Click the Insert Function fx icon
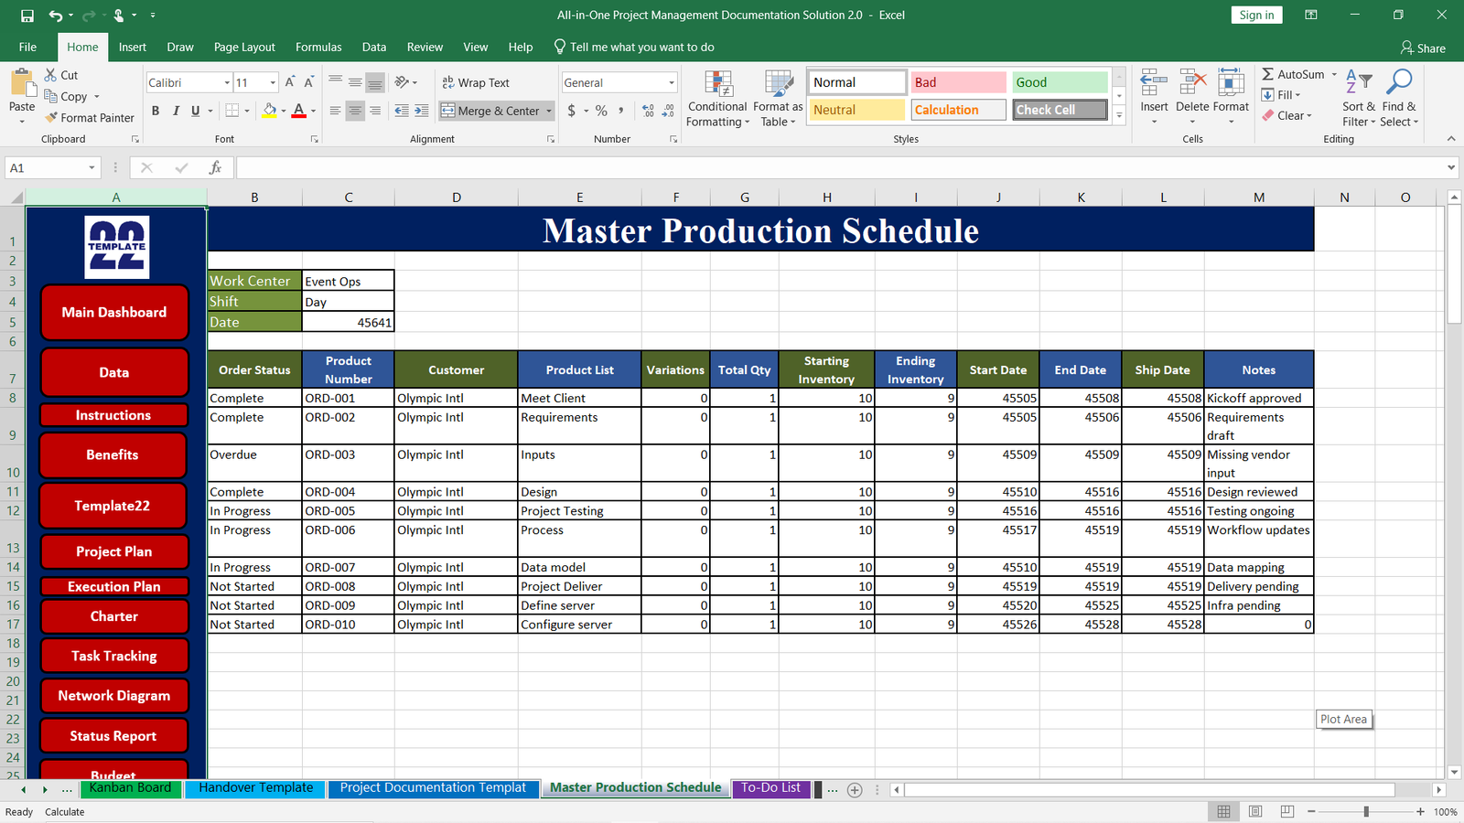This screenshot has width=1464, height=823. pos(215,167)
